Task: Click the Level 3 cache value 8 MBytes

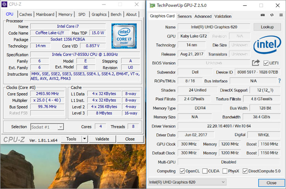Action: tap(104, 113)
